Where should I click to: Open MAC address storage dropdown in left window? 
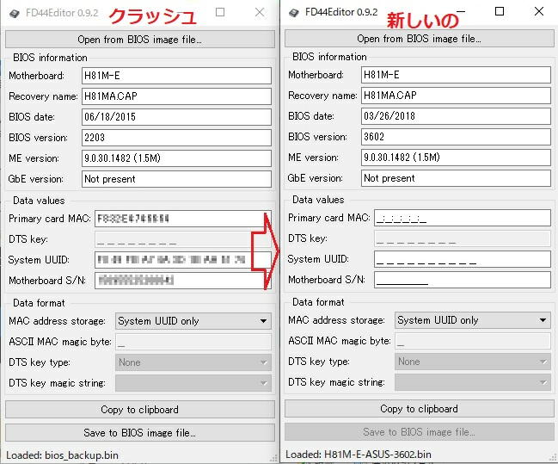[193, 321]
